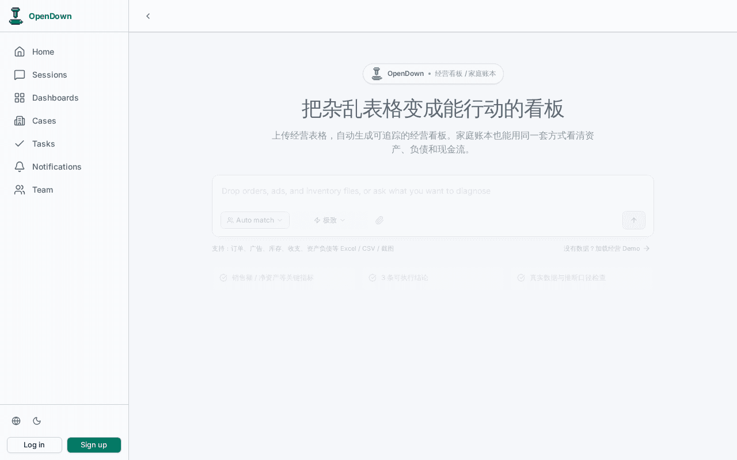Viewport: 737px width, 460px height.
Task: Click the Home house icon
Action: (x=20, y=52)
